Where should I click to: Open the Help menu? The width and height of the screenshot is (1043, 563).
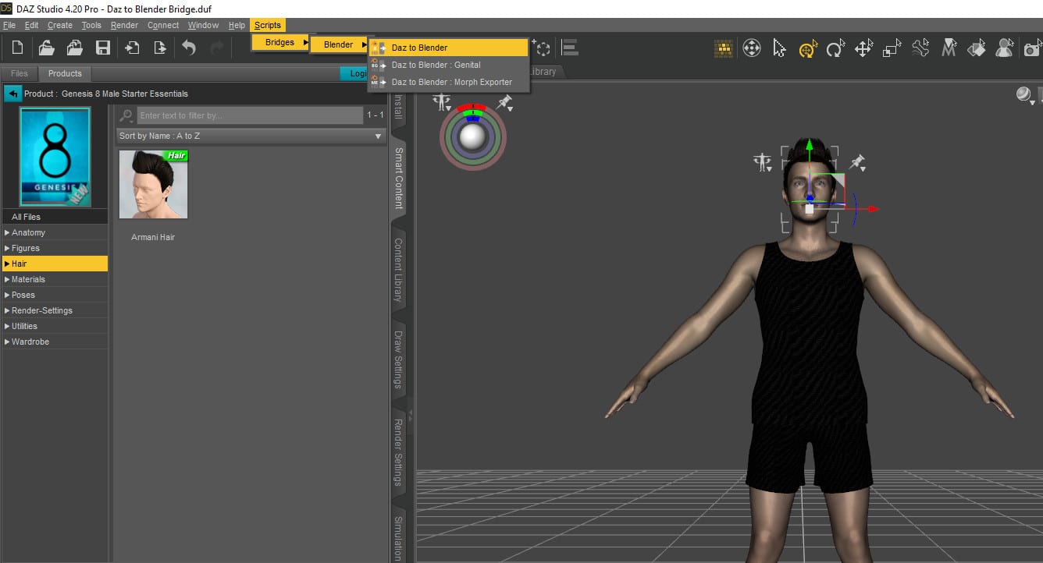(x=237, y=25)
